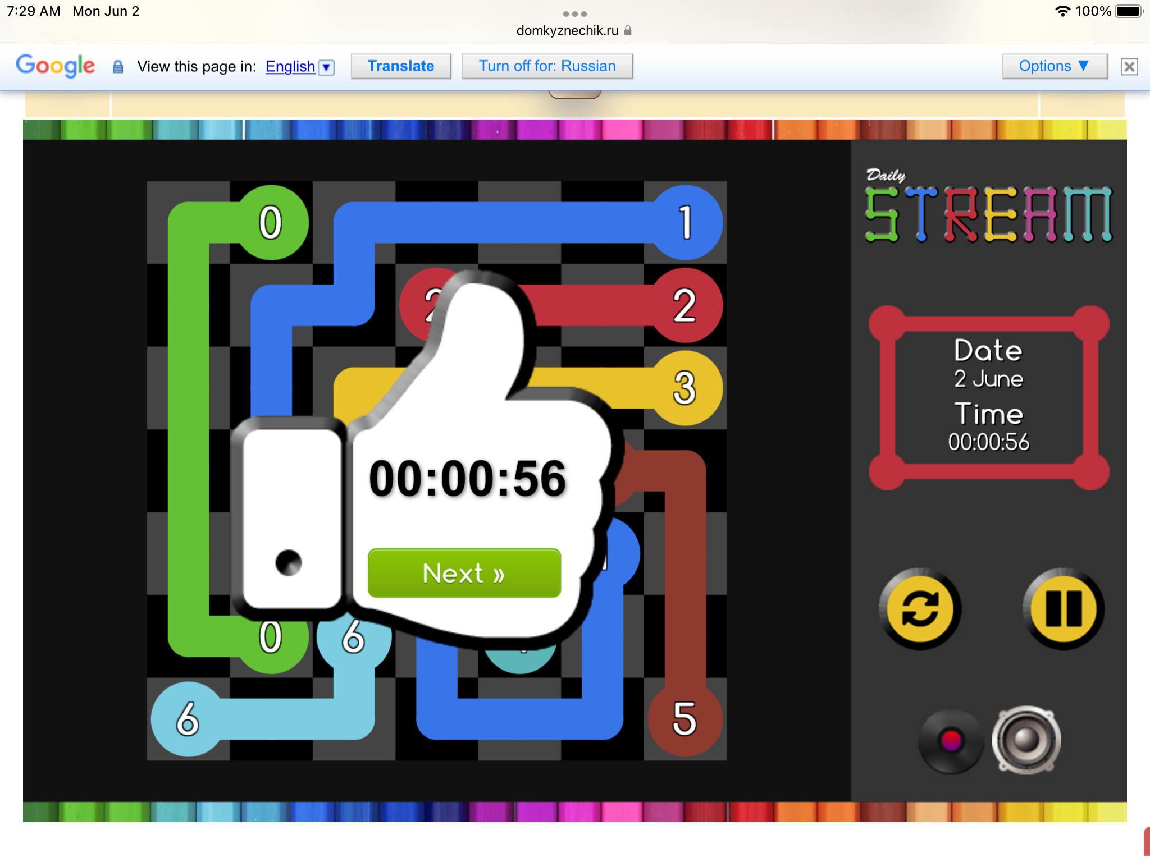Viewport: 1150px width, 862px height.
Task: Click the Translate button
Action: (x=401, y=66)
